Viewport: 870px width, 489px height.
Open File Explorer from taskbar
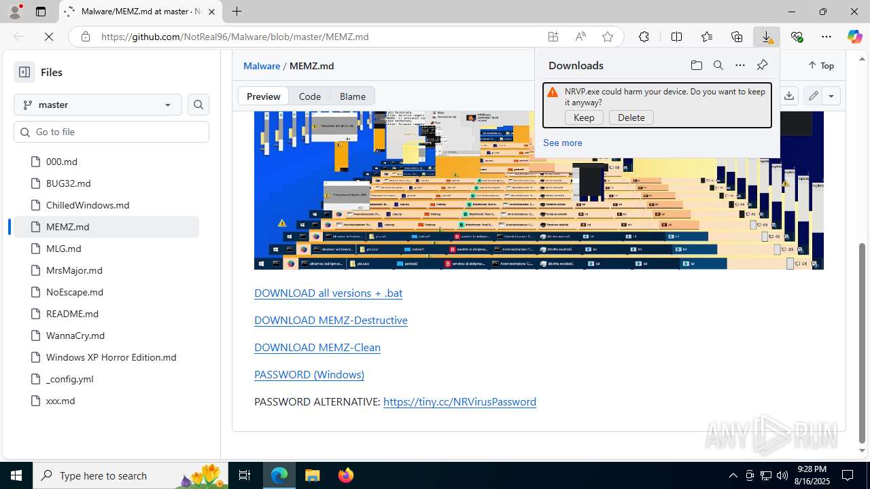click(x=312, y=475)
